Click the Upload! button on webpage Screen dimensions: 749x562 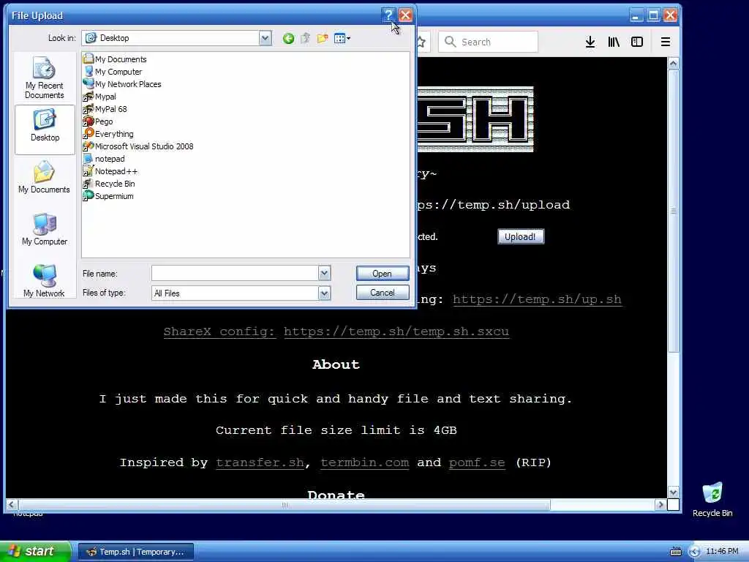click(521, 236)
